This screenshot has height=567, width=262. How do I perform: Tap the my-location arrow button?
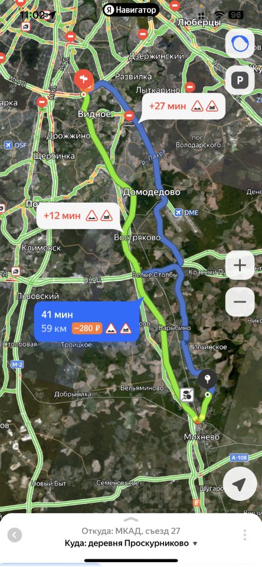(x=240, y=484)
